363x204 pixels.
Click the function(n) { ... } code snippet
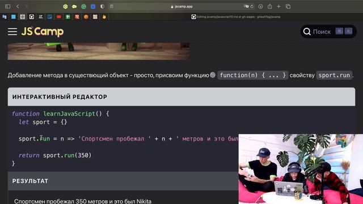tap(252, 75)
